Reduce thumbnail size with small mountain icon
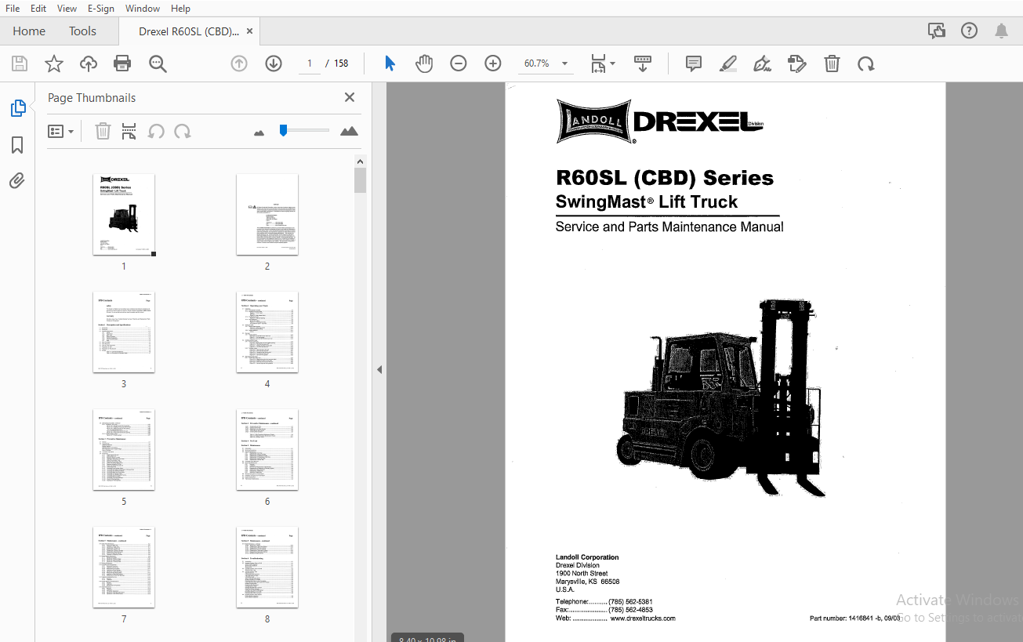 [x=259, y=132]
